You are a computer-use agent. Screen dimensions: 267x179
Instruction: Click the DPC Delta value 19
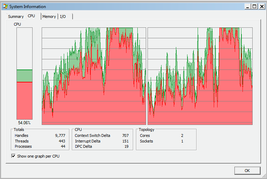click(126, 146)
